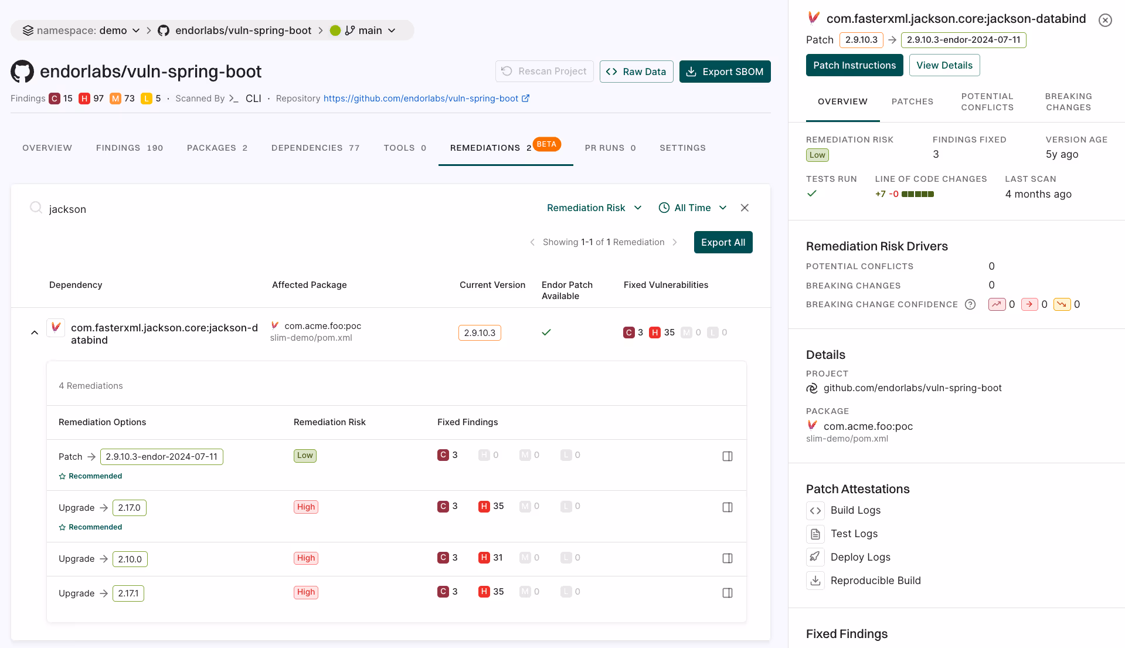Click the High risk badge for Upgrade 2.17.0
The width and height of the screenshot is (1125, 648).
[x=306, y=507]
